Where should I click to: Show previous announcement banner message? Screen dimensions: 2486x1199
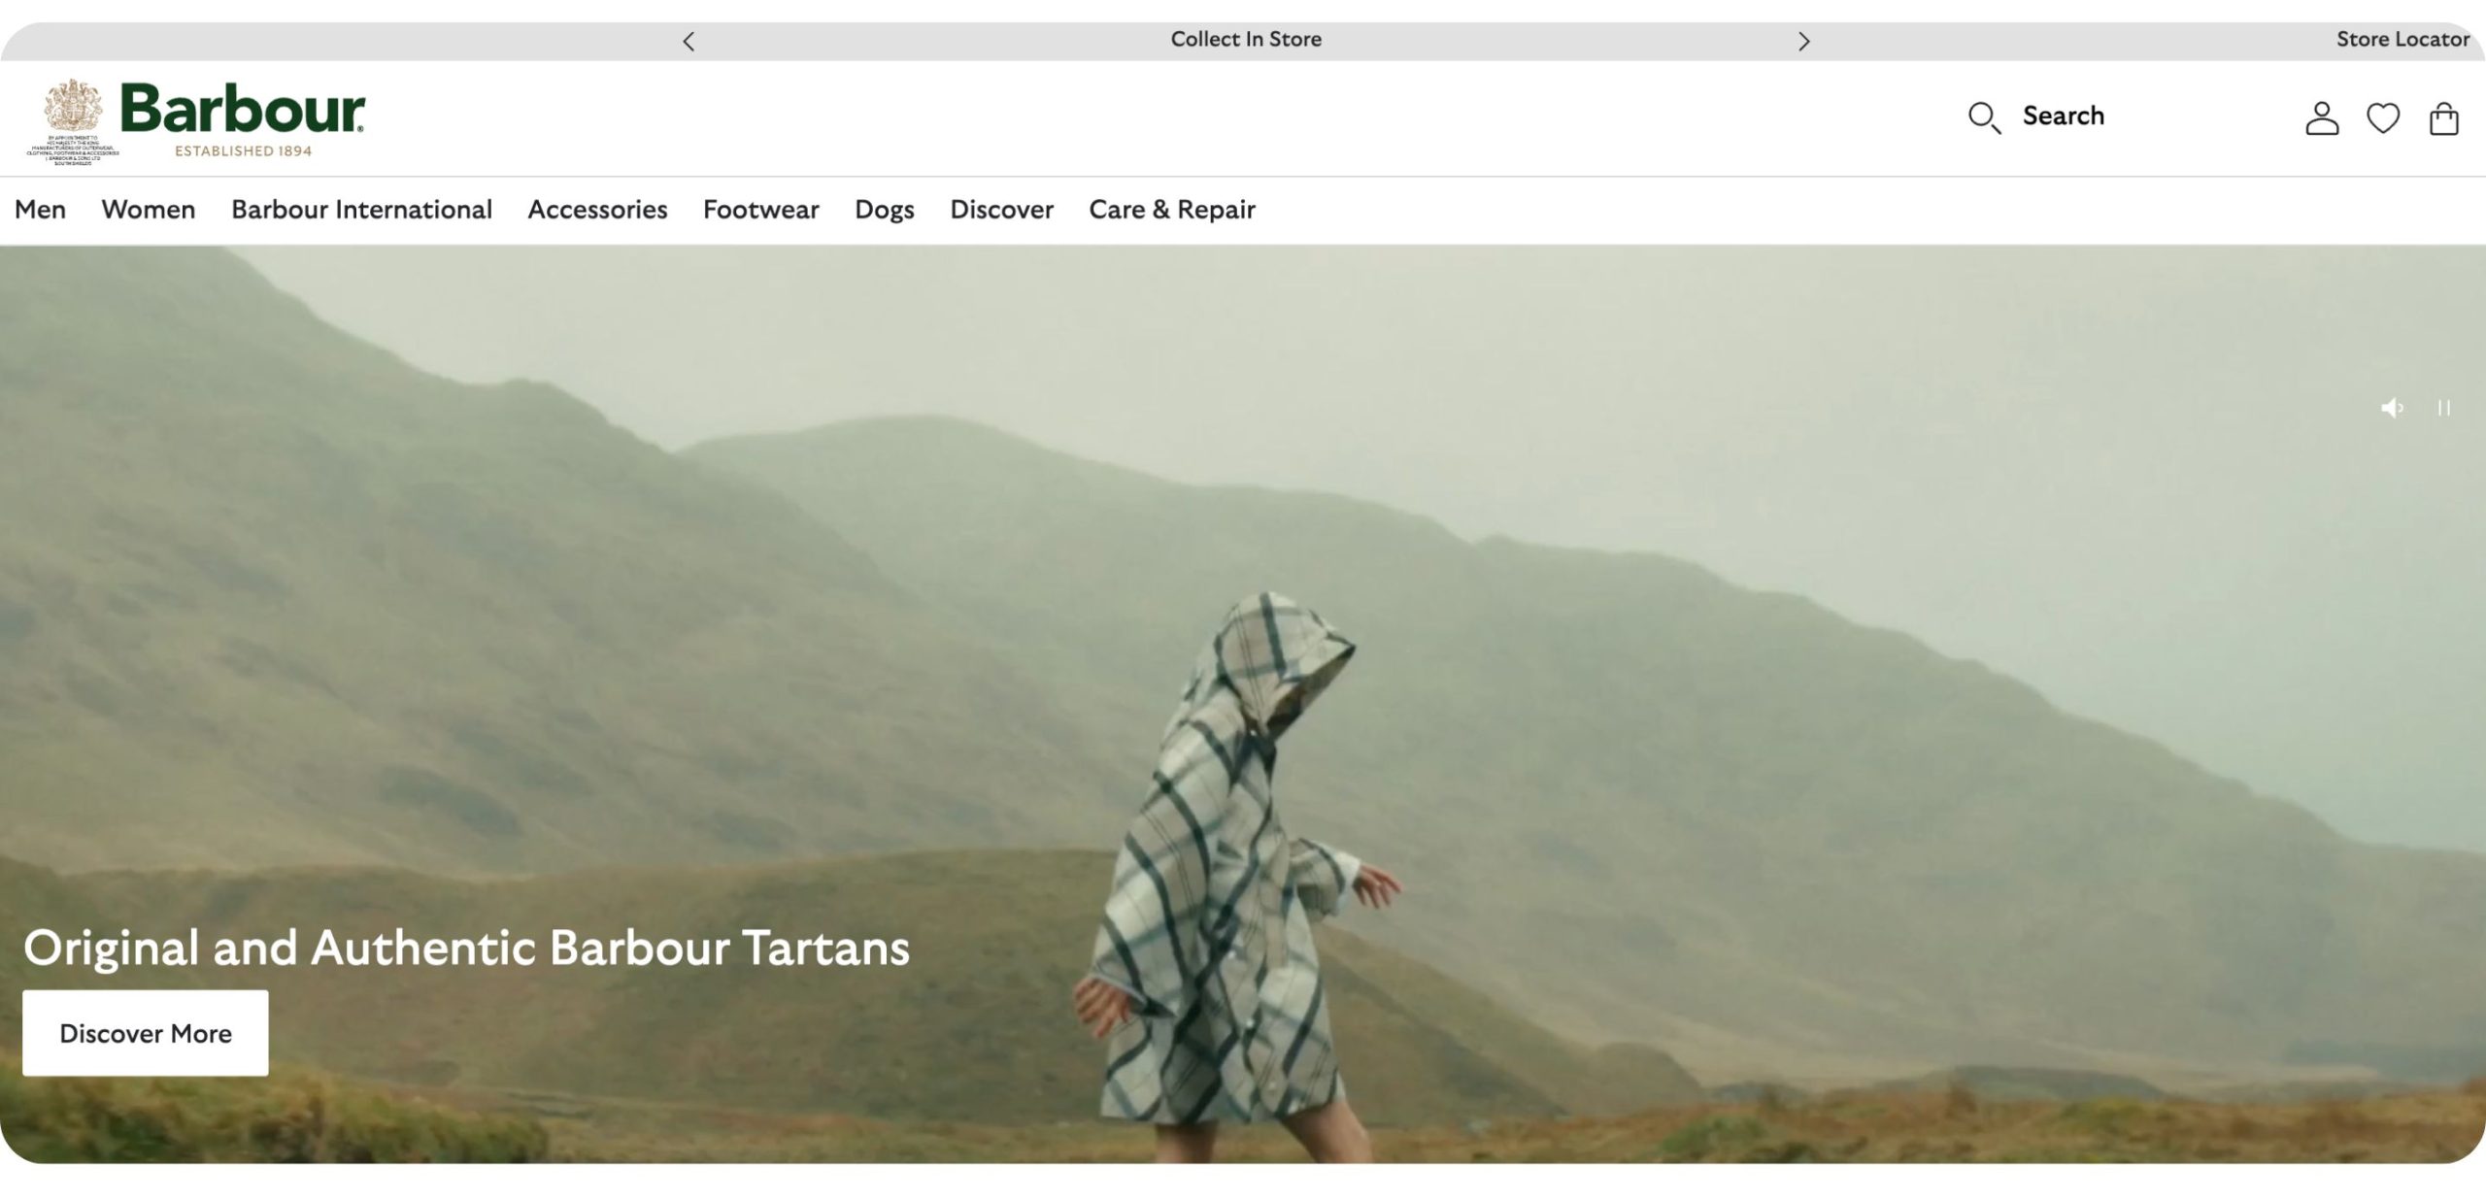tap(689, 41)
